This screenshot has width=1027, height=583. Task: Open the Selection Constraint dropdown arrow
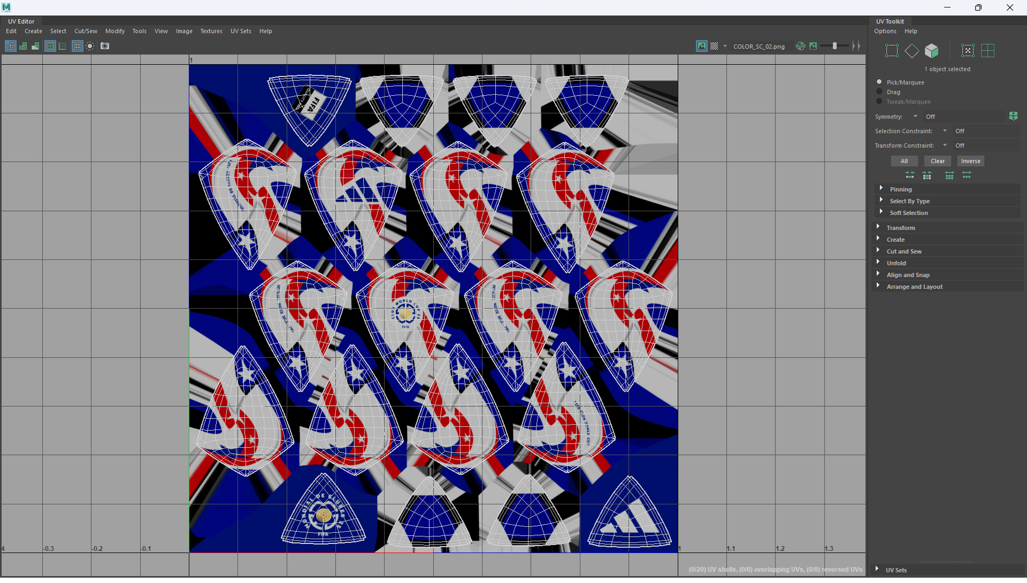945,132
